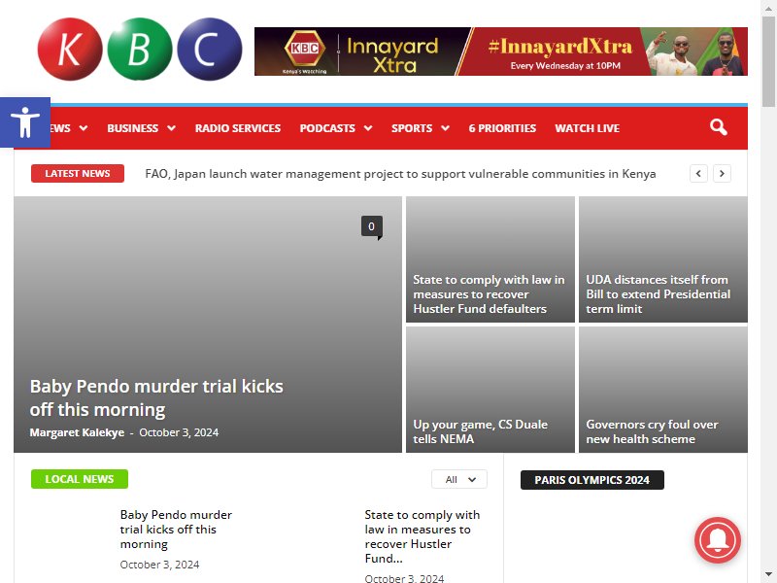
Task: Open FAO, Japan water management ticker headline
Action: click(400, 174)
